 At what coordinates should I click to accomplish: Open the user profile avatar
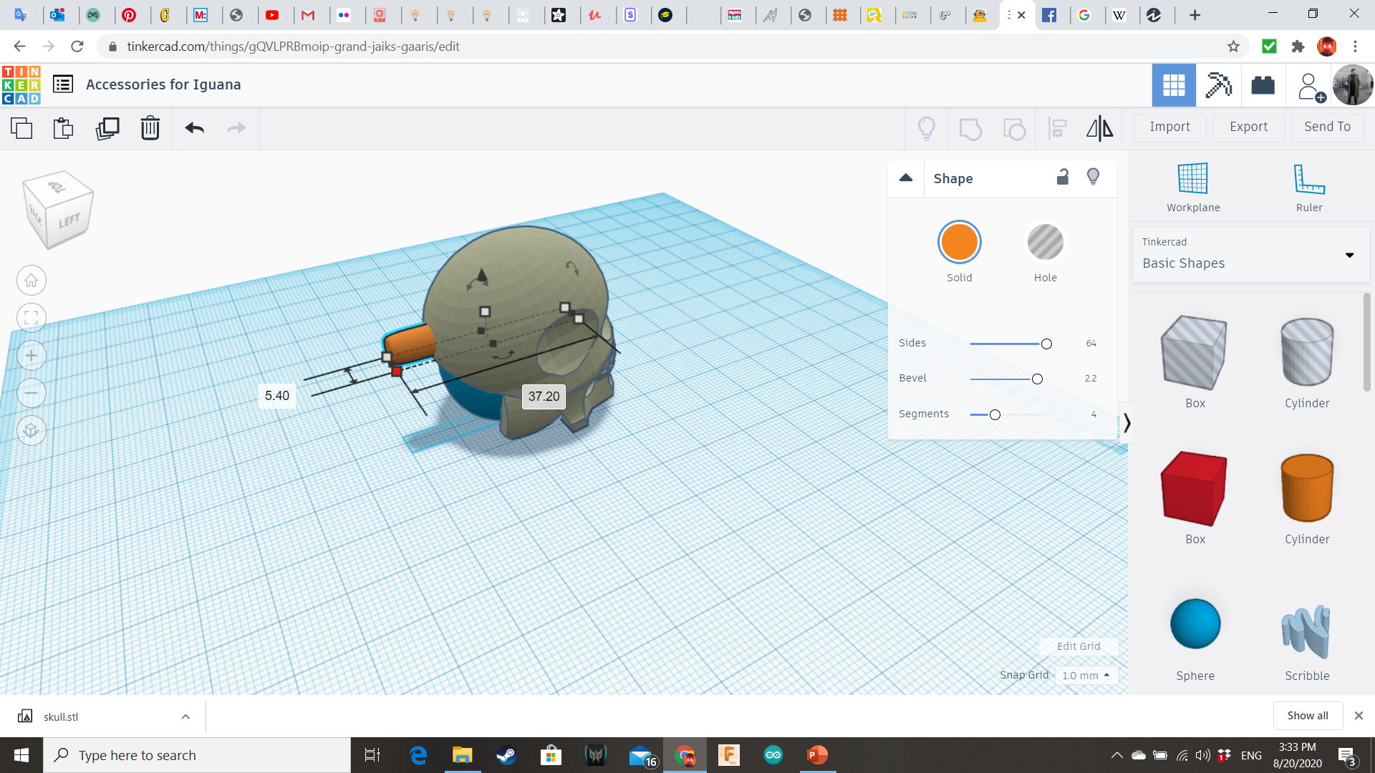click(x=1353, y=85)
